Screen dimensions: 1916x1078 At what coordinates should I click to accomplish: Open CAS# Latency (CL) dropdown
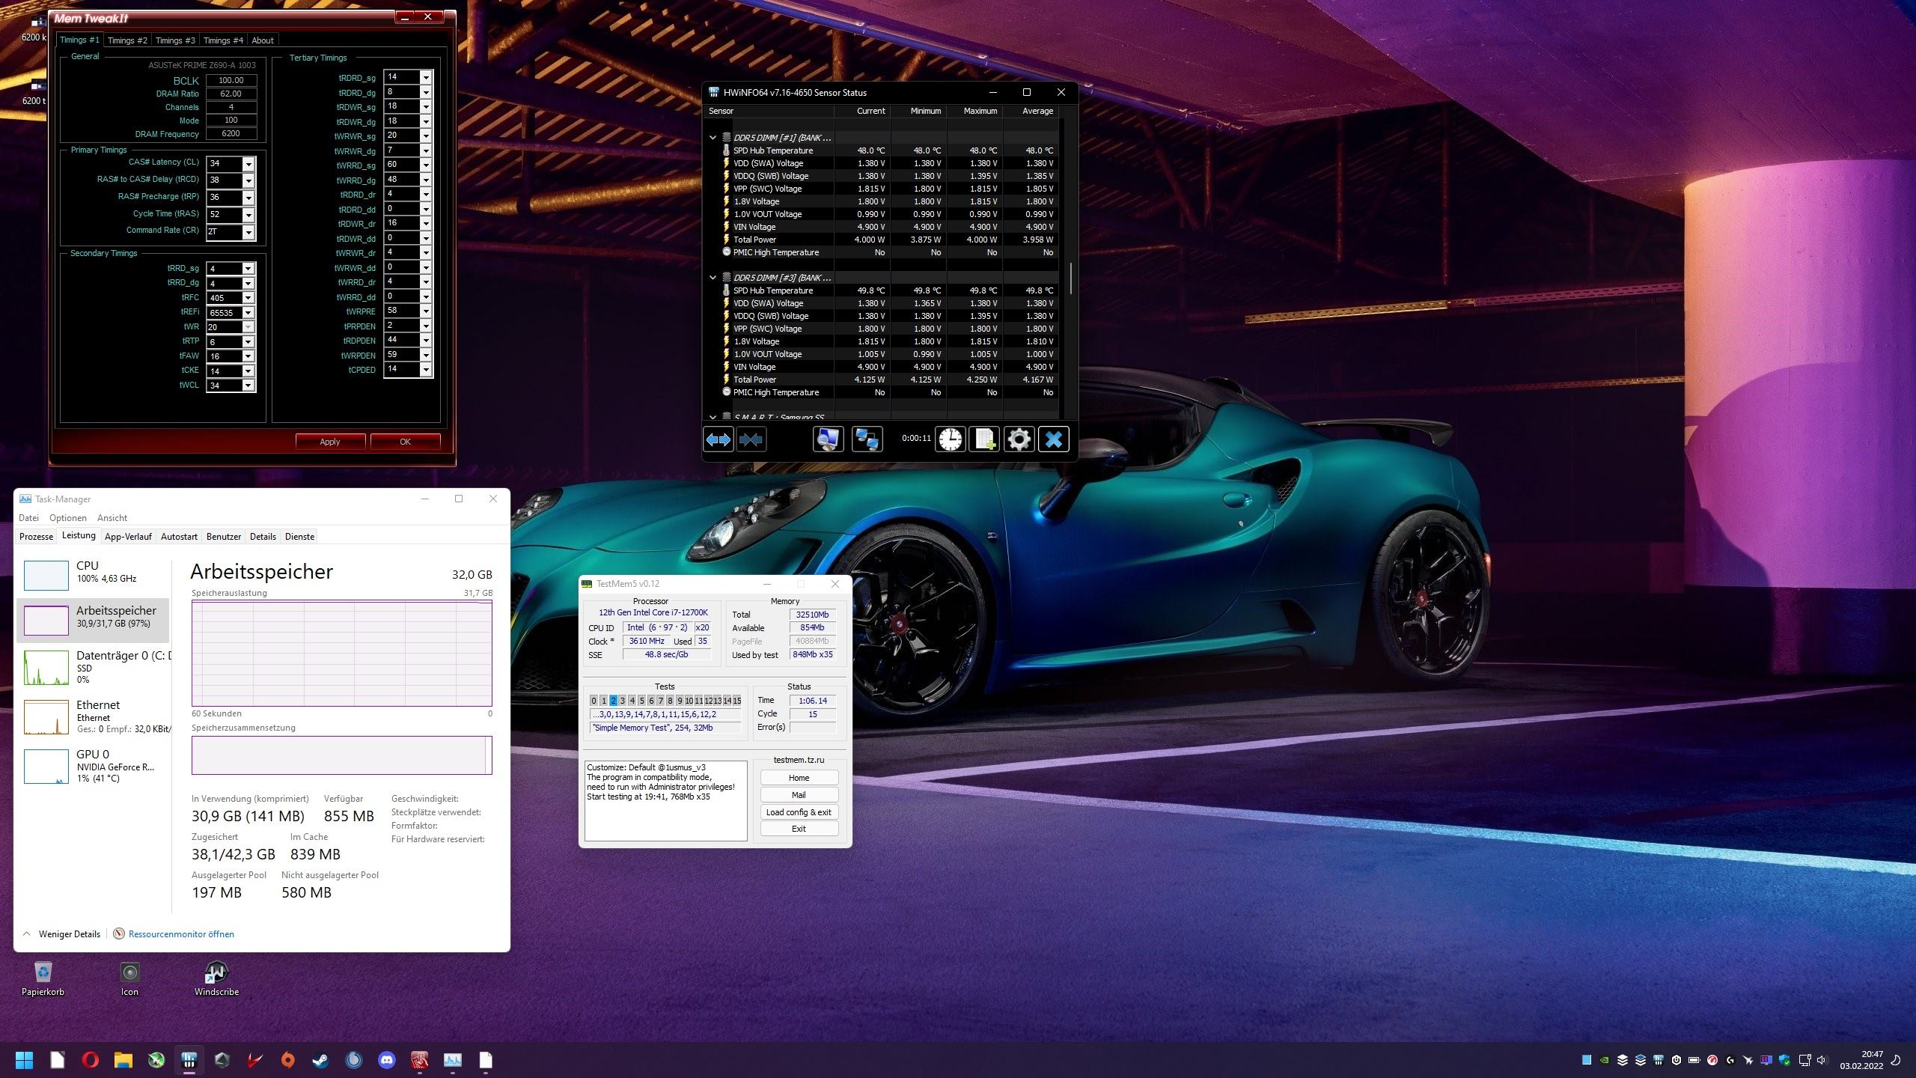248,164
